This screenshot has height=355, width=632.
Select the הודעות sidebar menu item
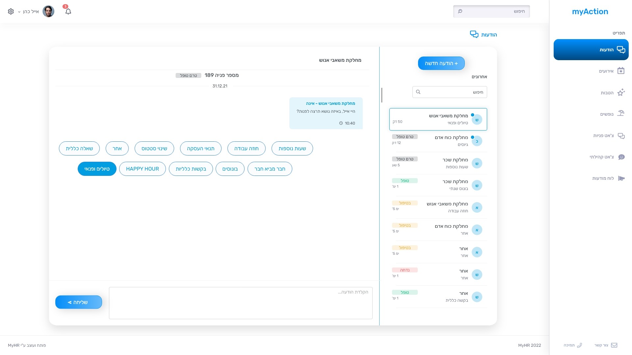pos(591,50)
